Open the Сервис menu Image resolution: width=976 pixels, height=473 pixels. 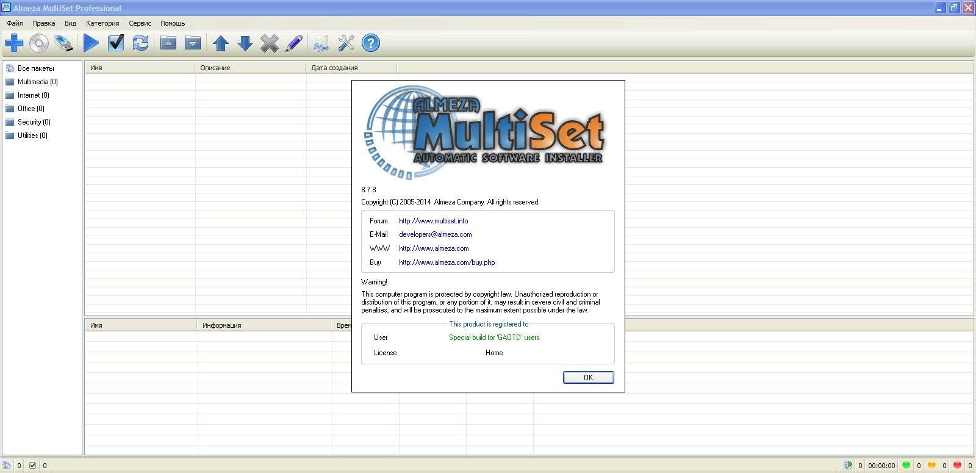coord(140,23)
